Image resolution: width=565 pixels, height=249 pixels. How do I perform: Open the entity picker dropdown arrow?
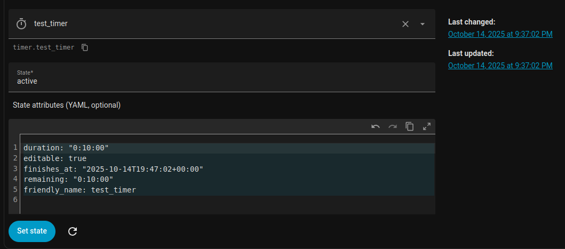click(423, 24)
